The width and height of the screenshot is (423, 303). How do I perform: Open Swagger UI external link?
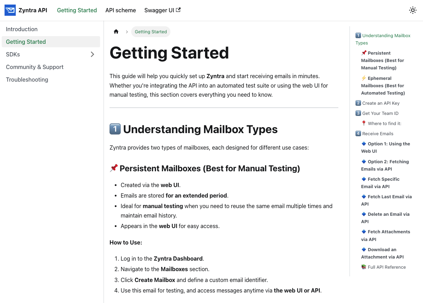click(x=162, y=10)
